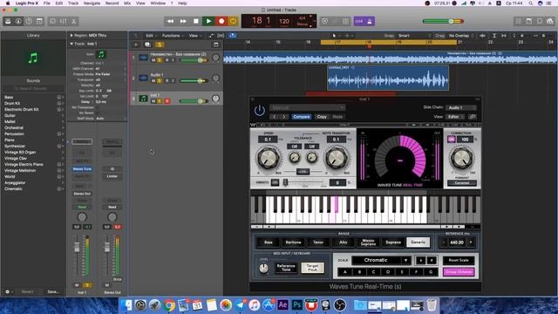Open the plugin View Editor dropdown
This screenshot has width=558, height=314.
[x=455, y=116]
